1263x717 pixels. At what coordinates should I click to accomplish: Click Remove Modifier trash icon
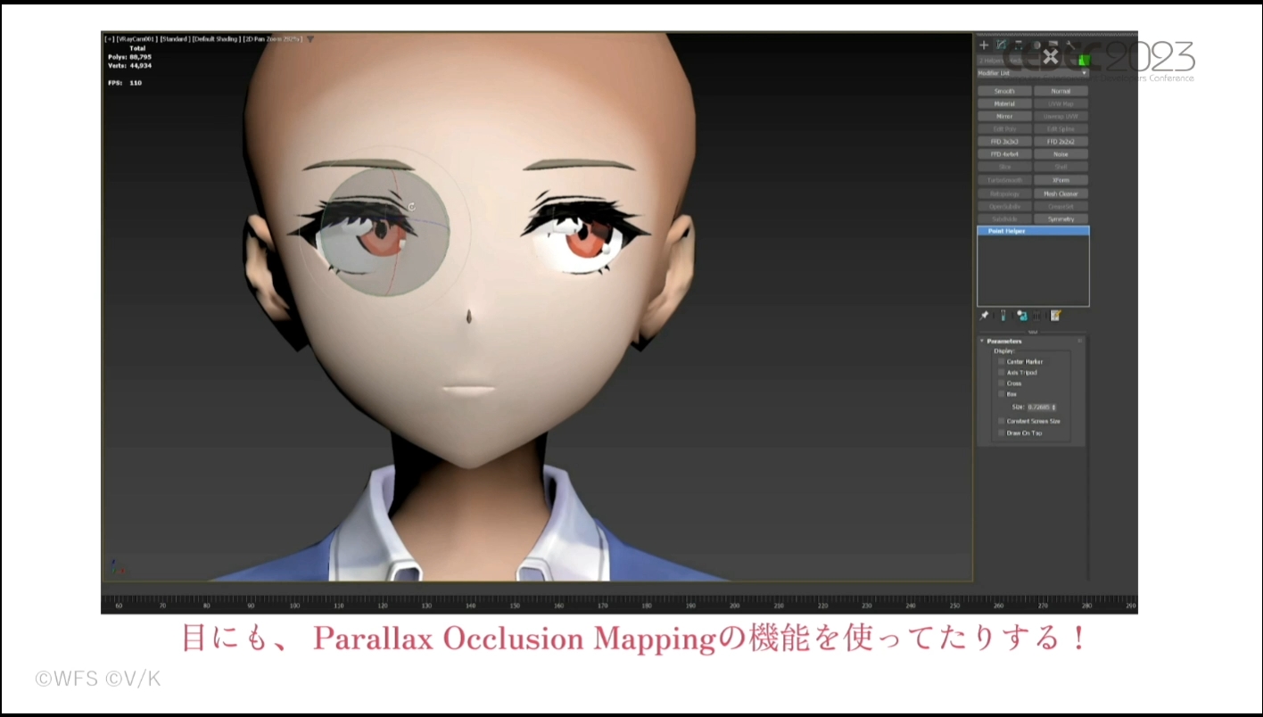(1038, 316)
